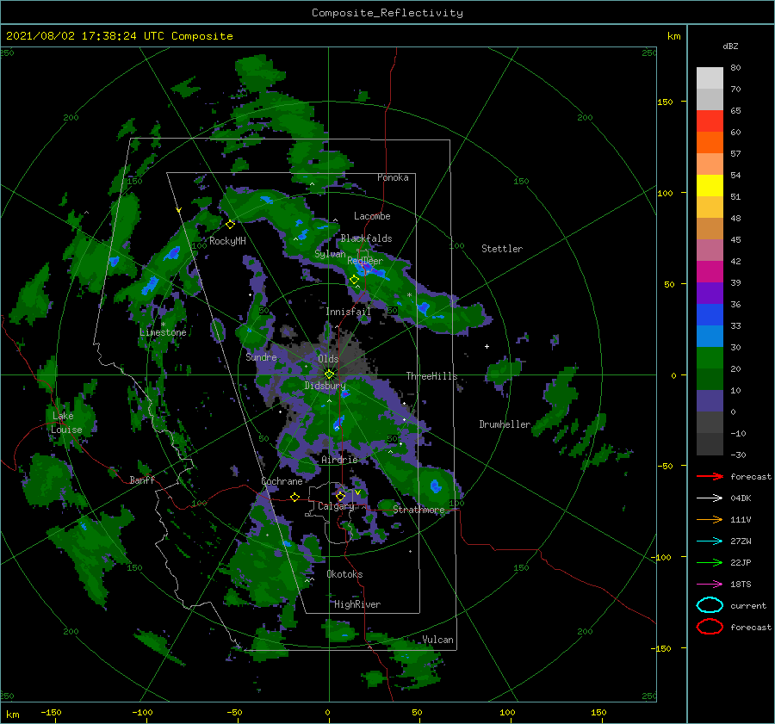Click the Lake Louise label
This screenshot has height=724, width=775.
pyautogui.click(x=66, y=423)
